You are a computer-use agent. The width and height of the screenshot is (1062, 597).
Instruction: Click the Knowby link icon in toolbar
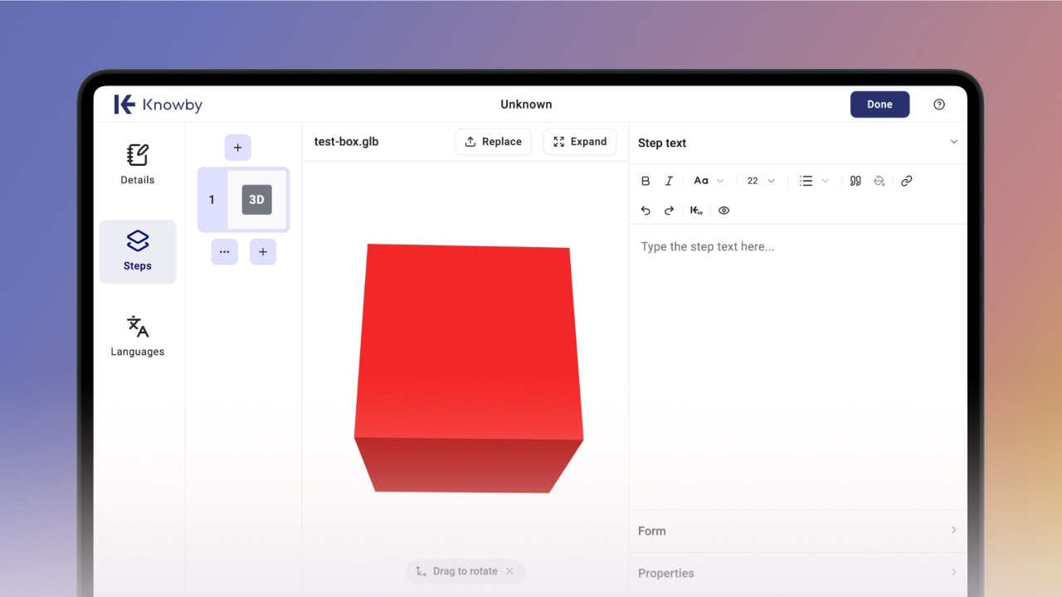point(697,211)
